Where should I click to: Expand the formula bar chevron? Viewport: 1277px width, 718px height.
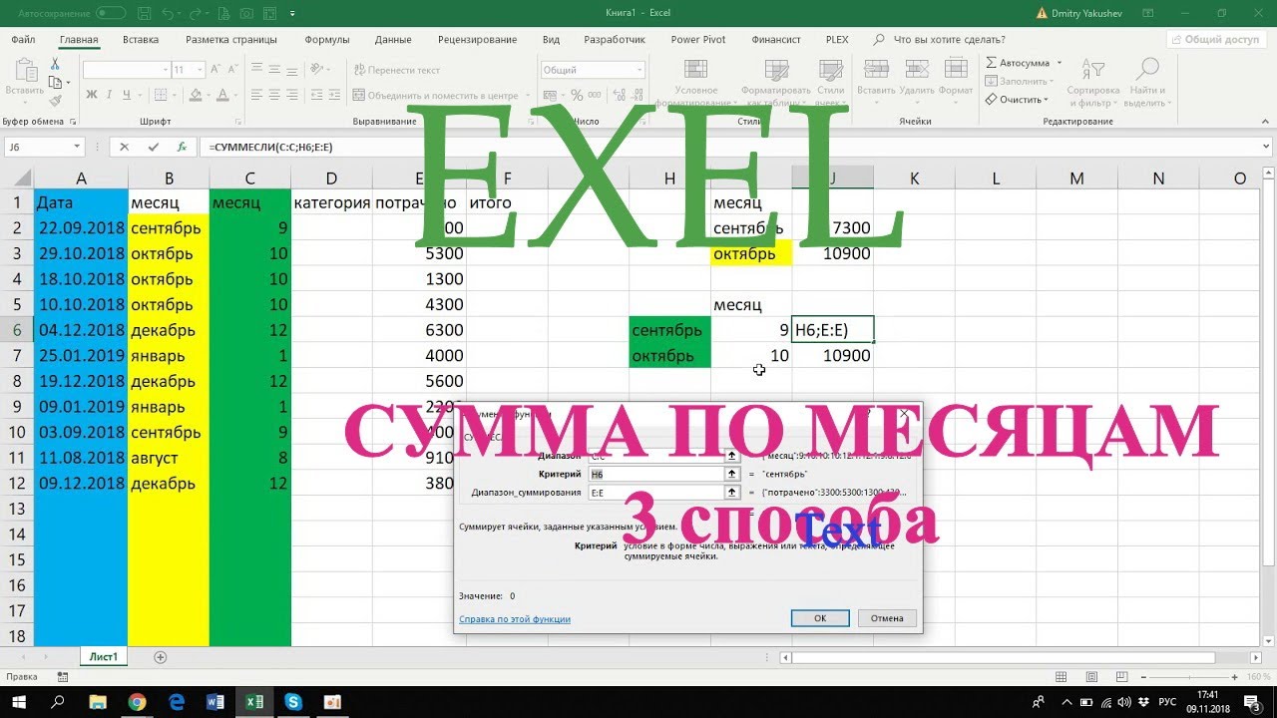click(x=1265, y=147)
